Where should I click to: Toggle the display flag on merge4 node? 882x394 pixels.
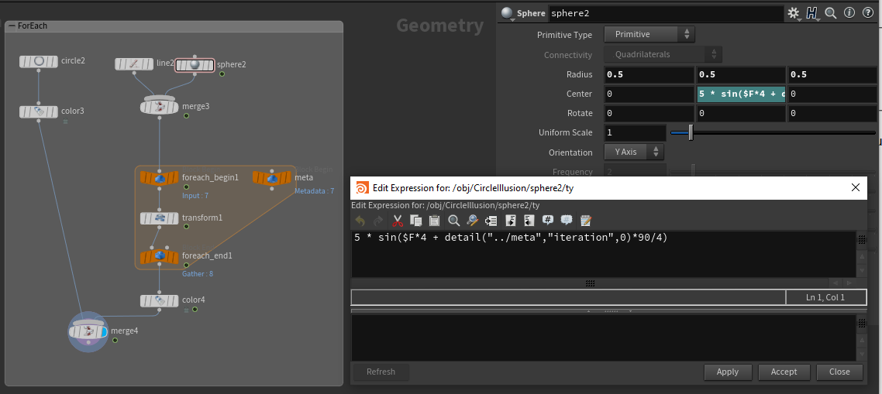click(100, 332)
